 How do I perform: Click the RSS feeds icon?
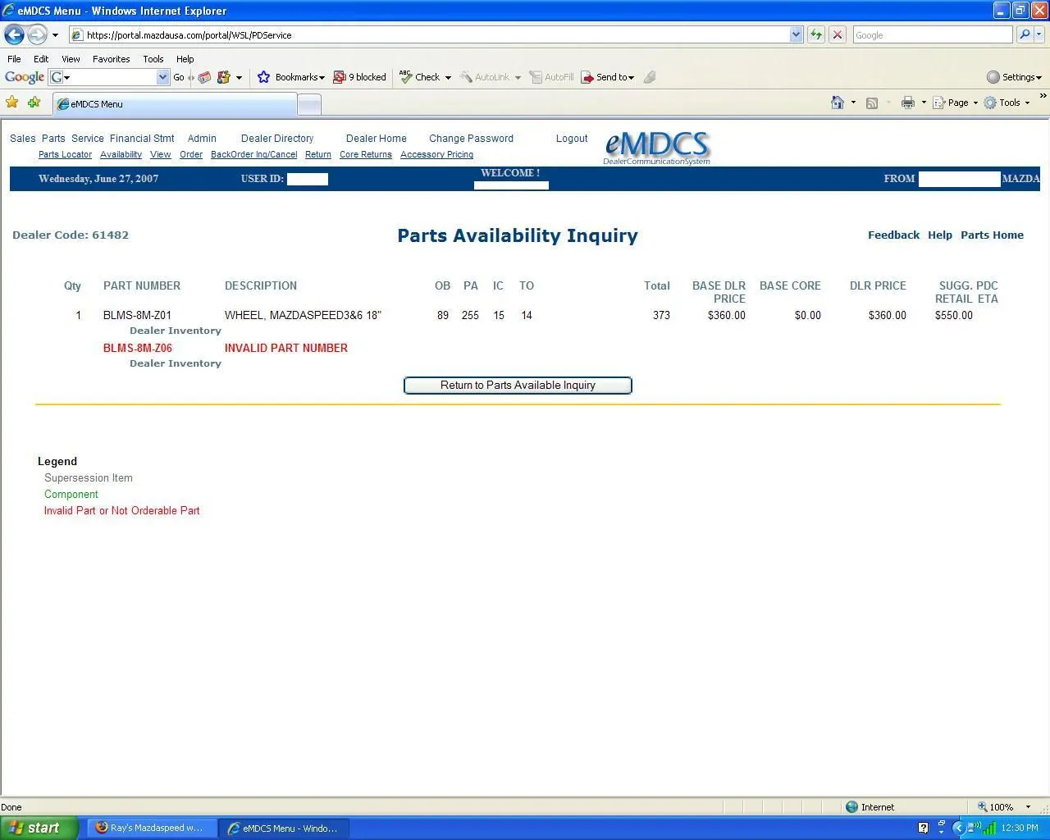[x=872, y=103]
